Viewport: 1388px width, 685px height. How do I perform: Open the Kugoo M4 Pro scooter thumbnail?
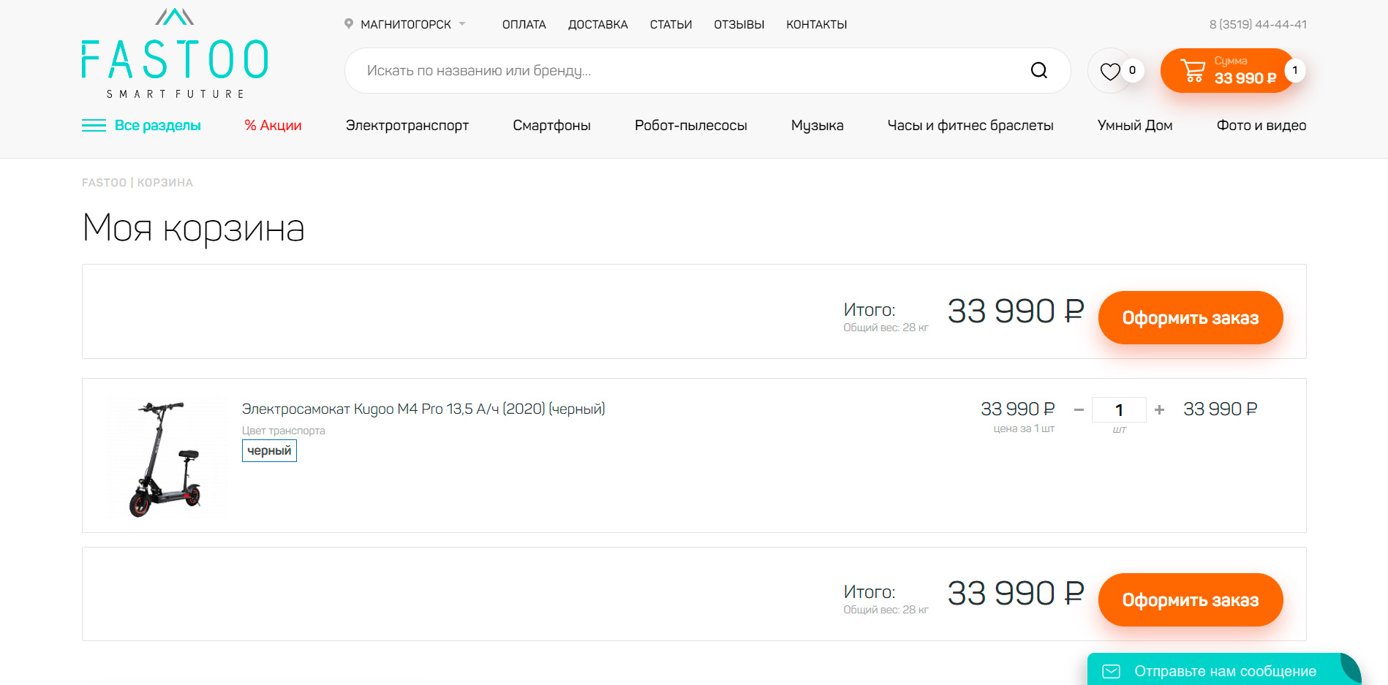pyautogui.click(x=167, y=458)
